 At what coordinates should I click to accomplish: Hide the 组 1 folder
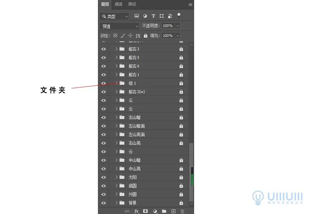(x=103, y=83)
